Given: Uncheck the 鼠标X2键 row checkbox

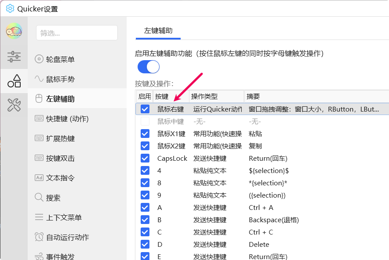Looking at the screenshot, I should (145, 146).
